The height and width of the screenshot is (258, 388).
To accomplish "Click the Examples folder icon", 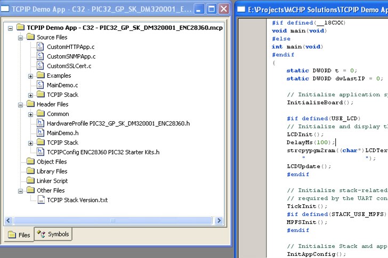I will point(41,75).
